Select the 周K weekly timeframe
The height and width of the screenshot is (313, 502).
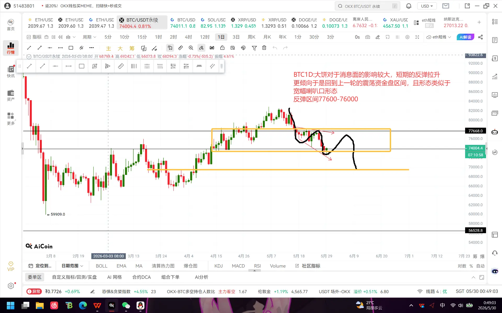pyautogui.click(x=251, y=37)
